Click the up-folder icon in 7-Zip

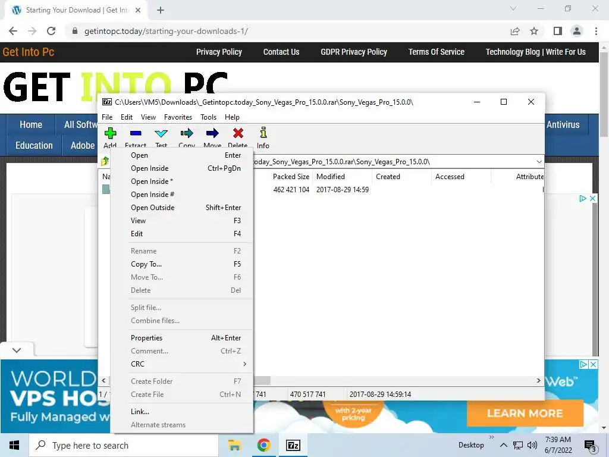(105, 161)
